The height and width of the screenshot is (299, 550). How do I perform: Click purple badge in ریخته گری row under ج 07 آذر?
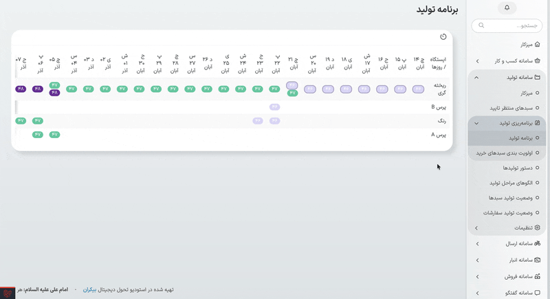(21, 89)
